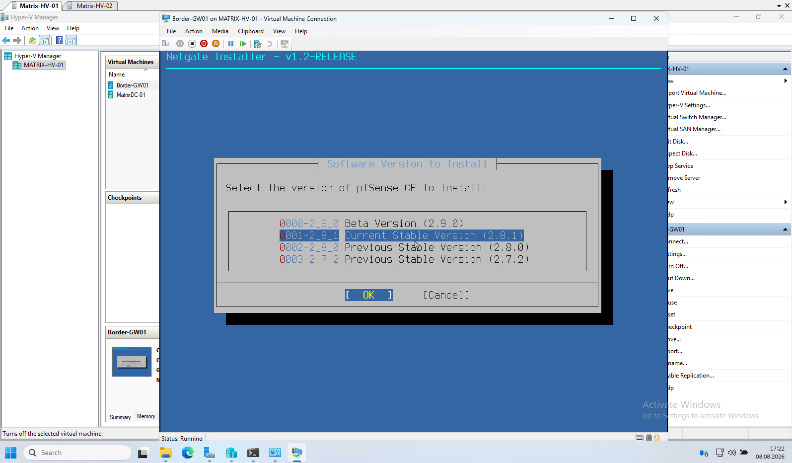Open Help menu in VM Connection window
The width and height of the screenshot is (792, 463).
(301, 31)
